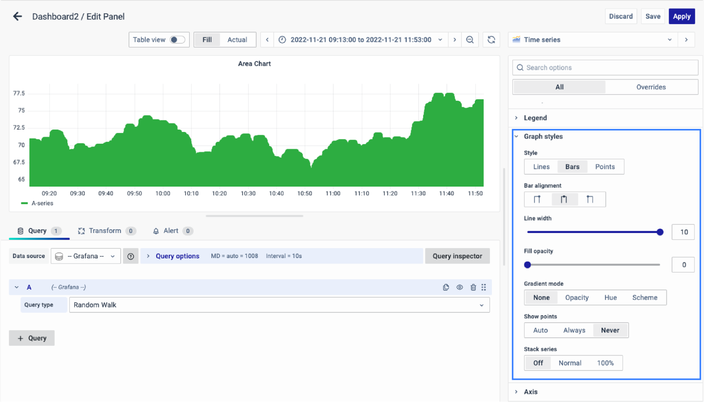
Task: Open the Overrides tab
Action: (650, 87)
